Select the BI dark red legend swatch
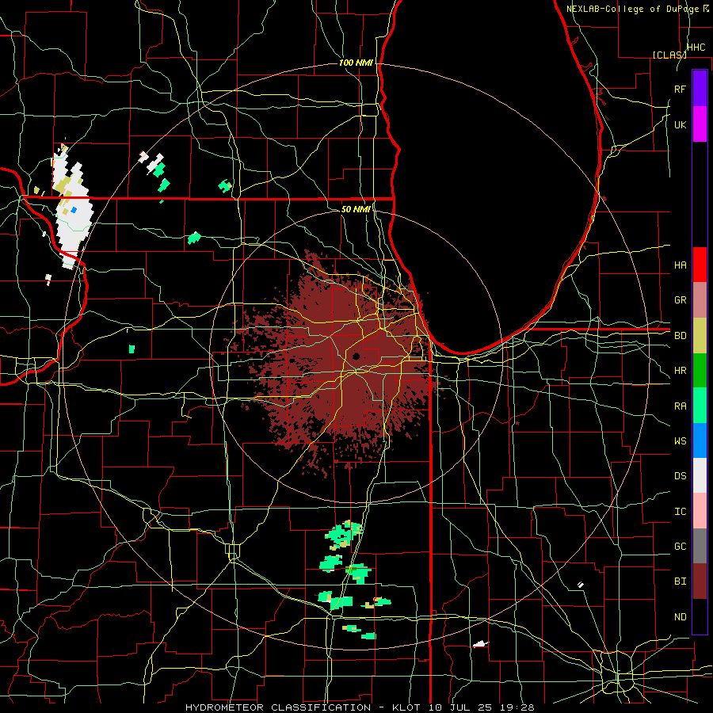The image size is (713, 713). point(700,581)
